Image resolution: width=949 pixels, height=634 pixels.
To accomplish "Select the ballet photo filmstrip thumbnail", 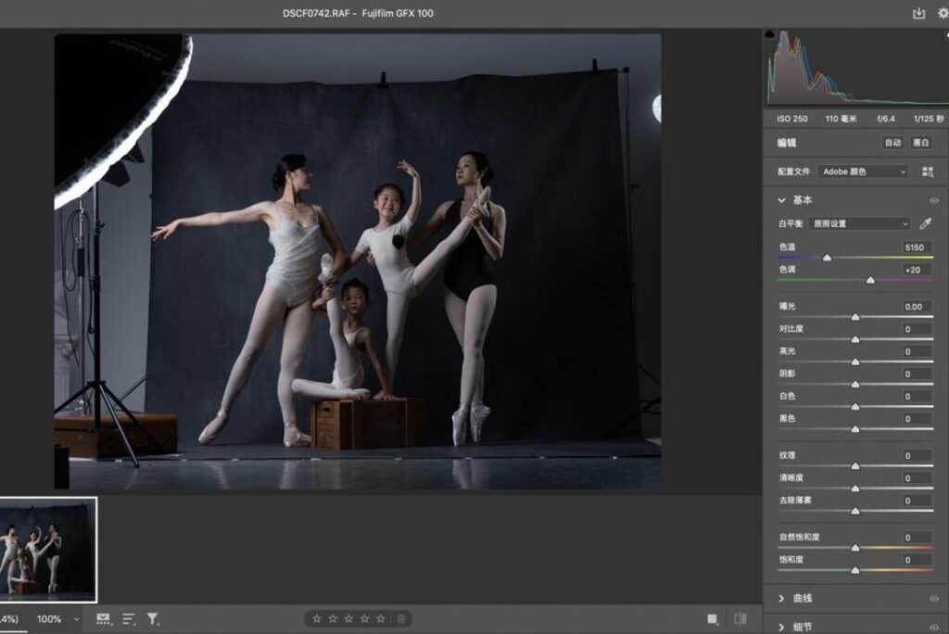I will click(x=47, y=550).
